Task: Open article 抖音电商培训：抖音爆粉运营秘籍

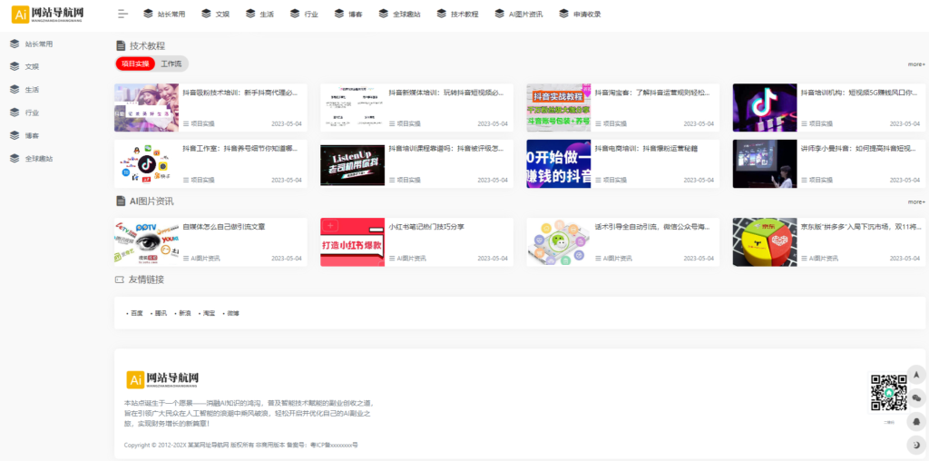Action: point(646,149)
